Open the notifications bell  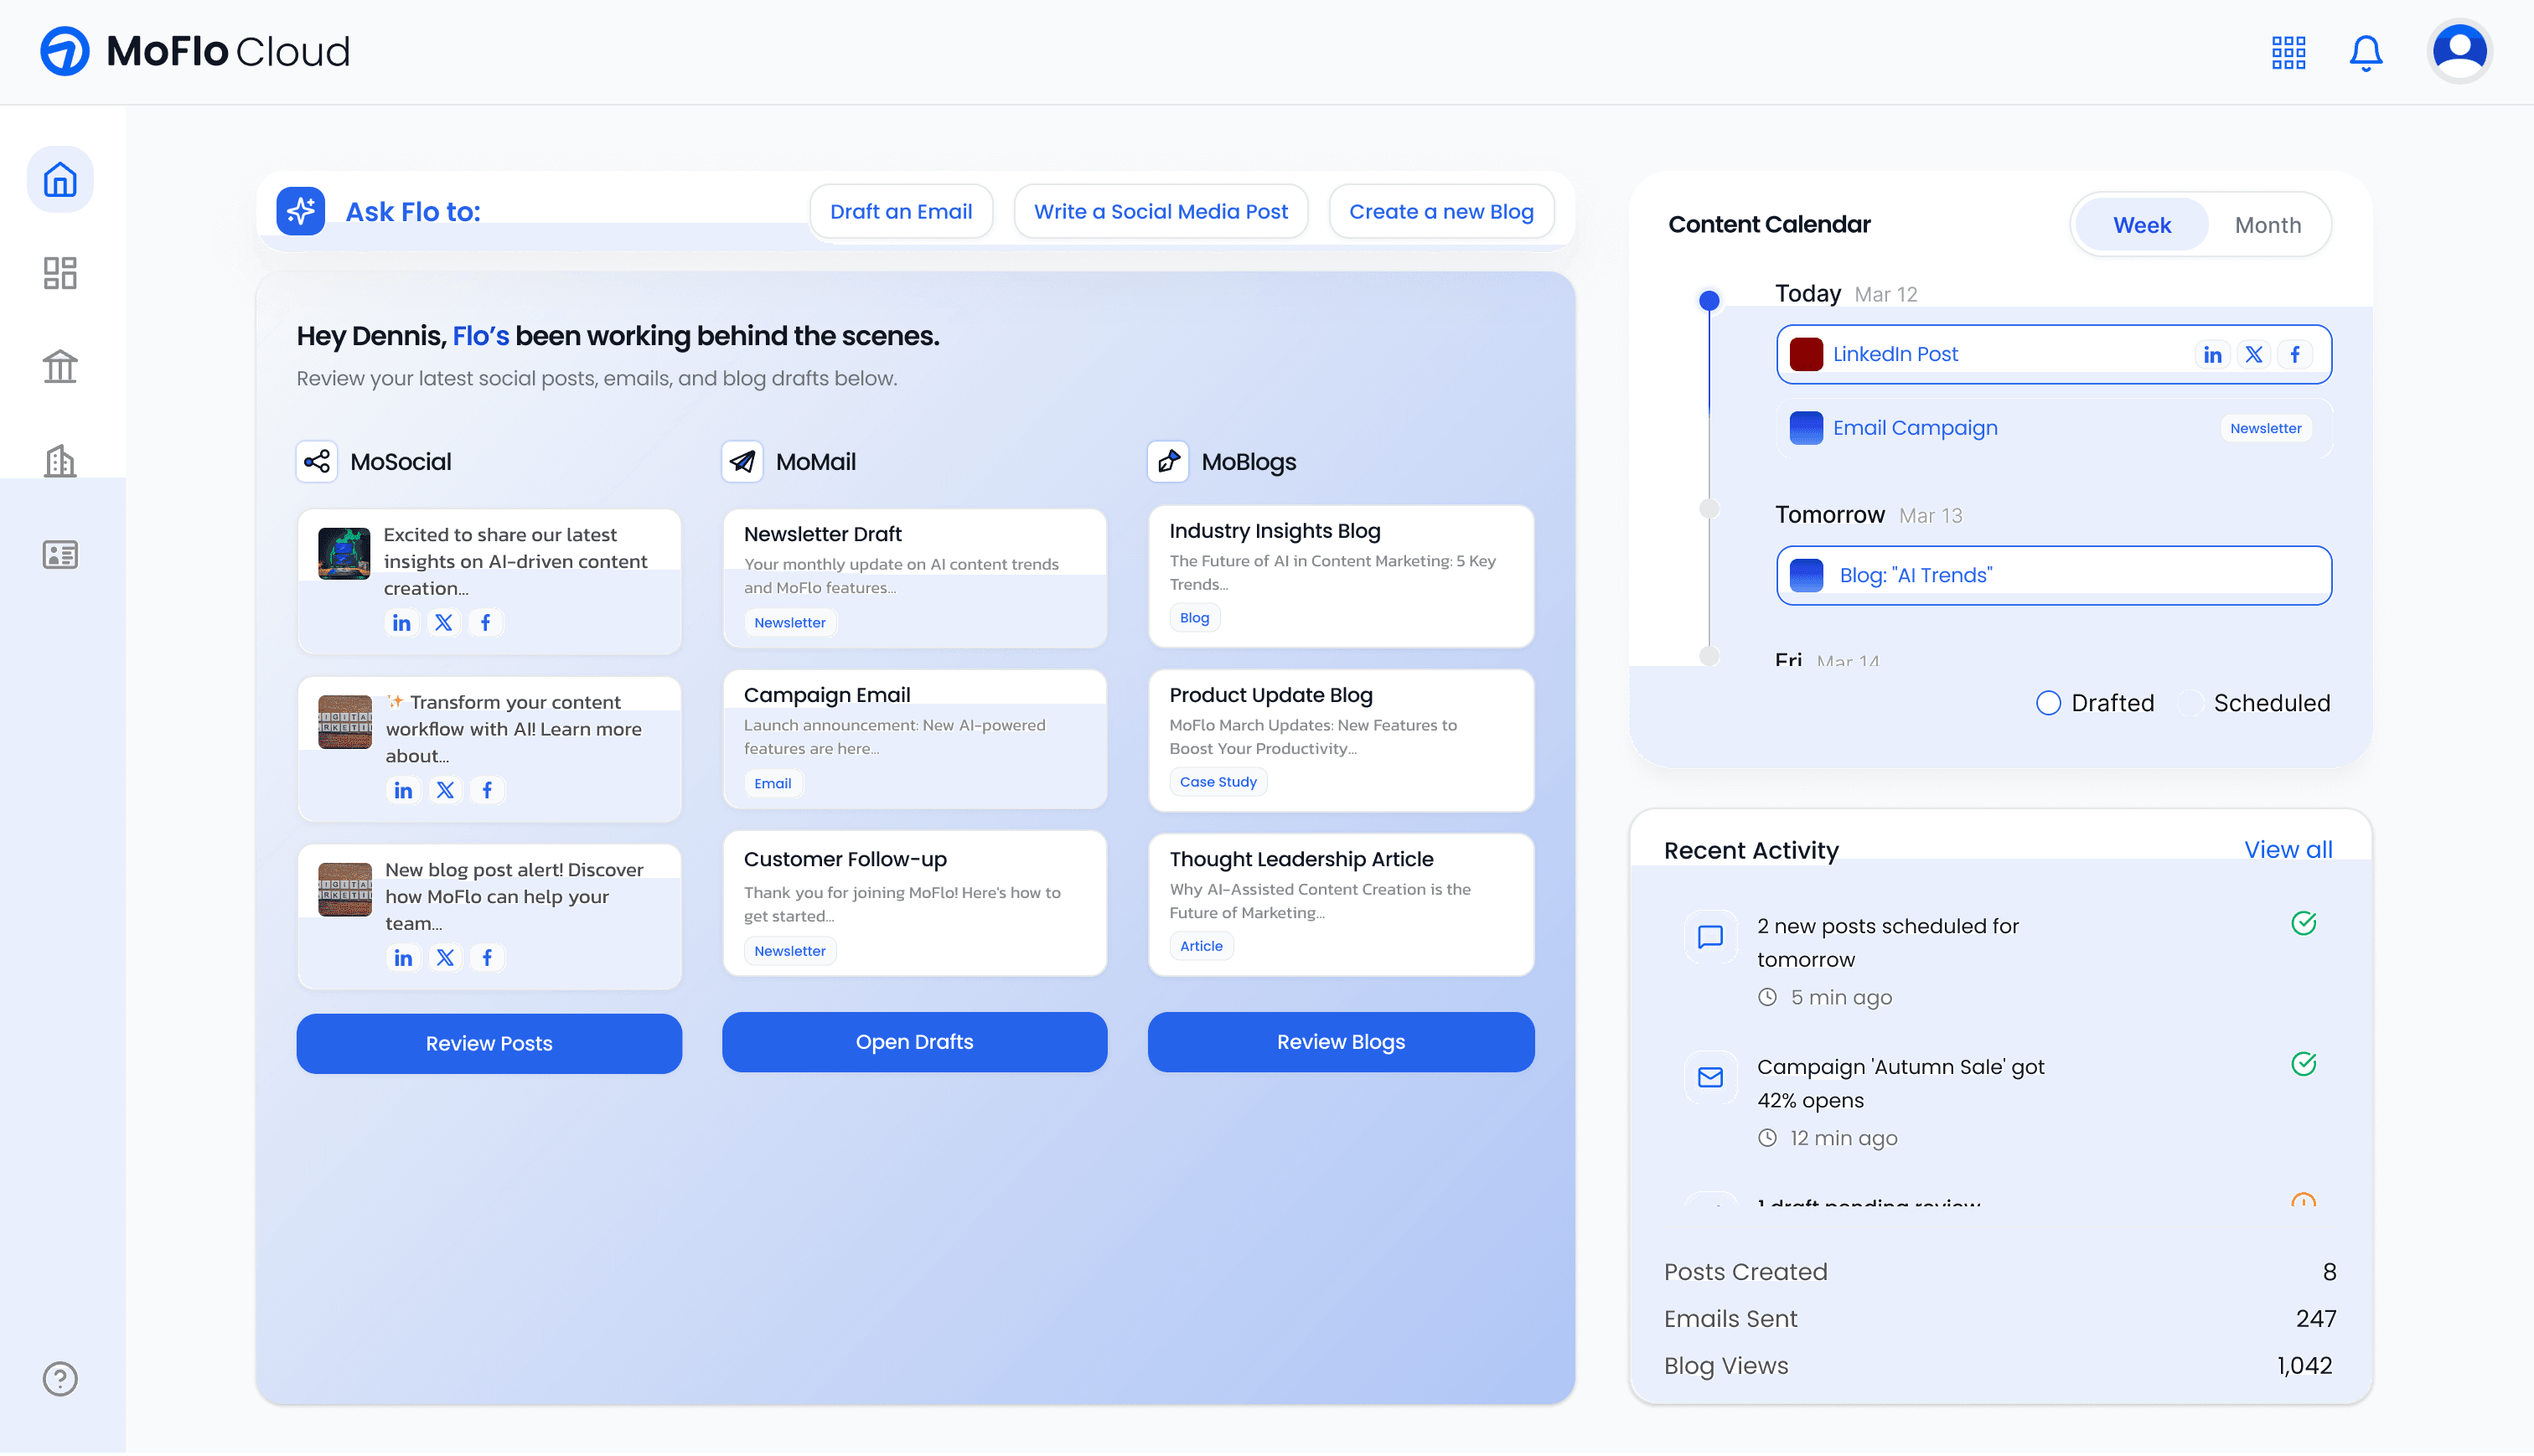(x=2365, y=52)
